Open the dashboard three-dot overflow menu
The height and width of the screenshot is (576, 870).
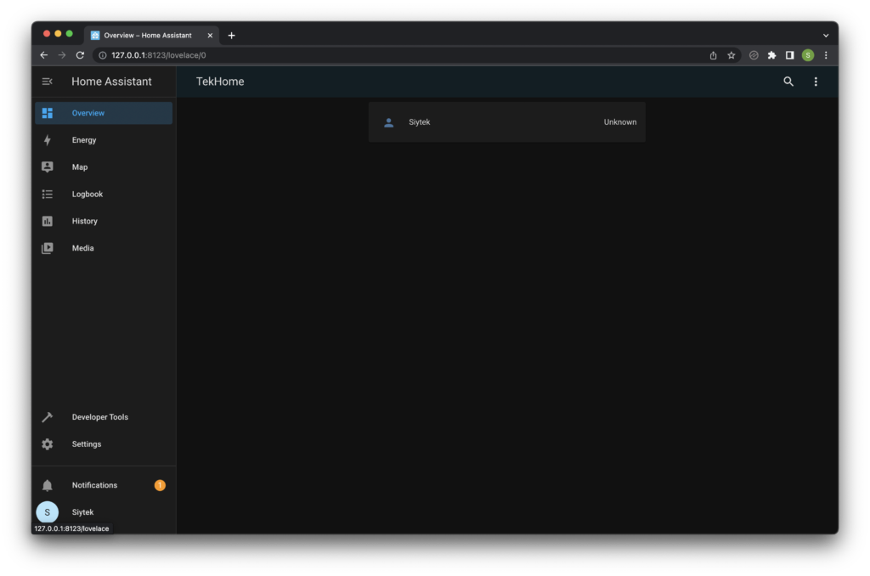click(x=816, y=82)
